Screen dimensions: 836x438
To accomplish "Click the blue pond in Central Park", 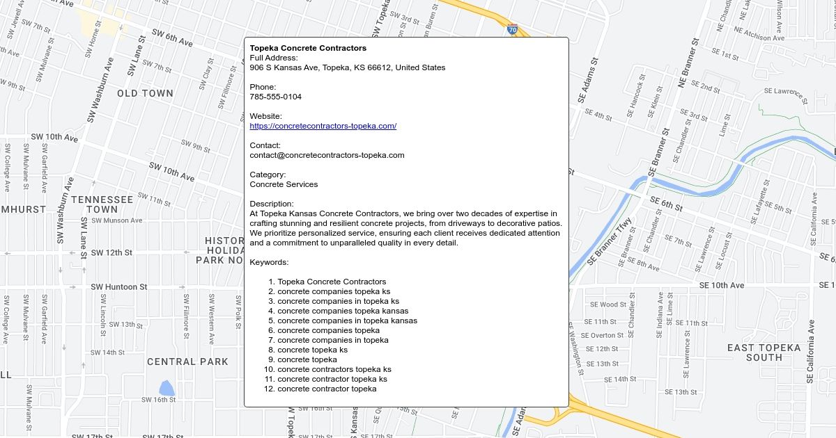I will (x=167, y=388).
